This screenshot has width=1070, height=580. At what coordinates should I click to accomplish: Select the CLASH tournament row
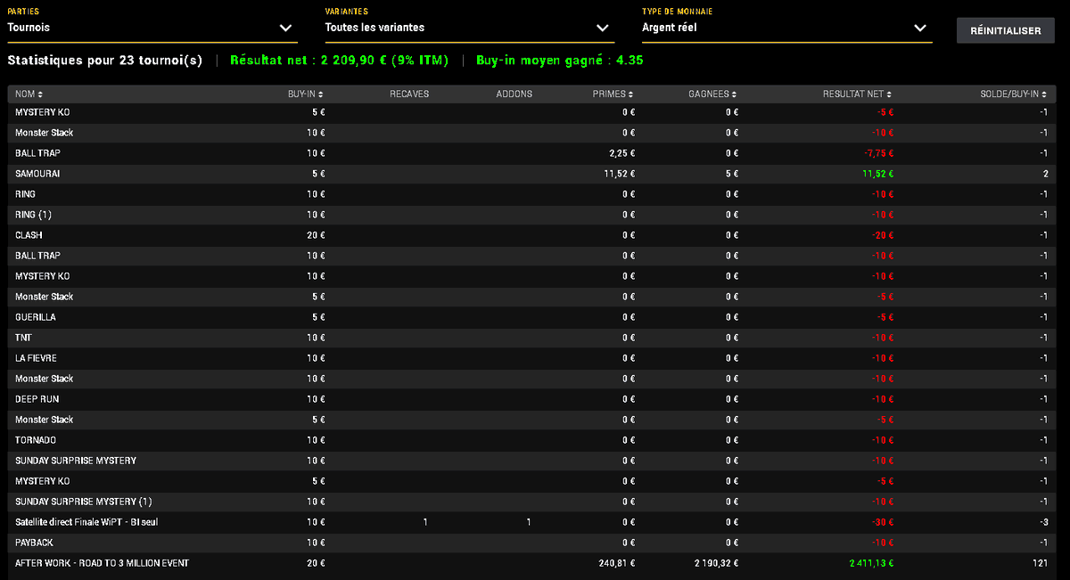pyautogui.click(x=531, y=235)
